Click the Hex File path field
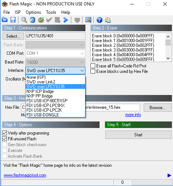Screen dimensions: 173x186 [x=80, y=107]
